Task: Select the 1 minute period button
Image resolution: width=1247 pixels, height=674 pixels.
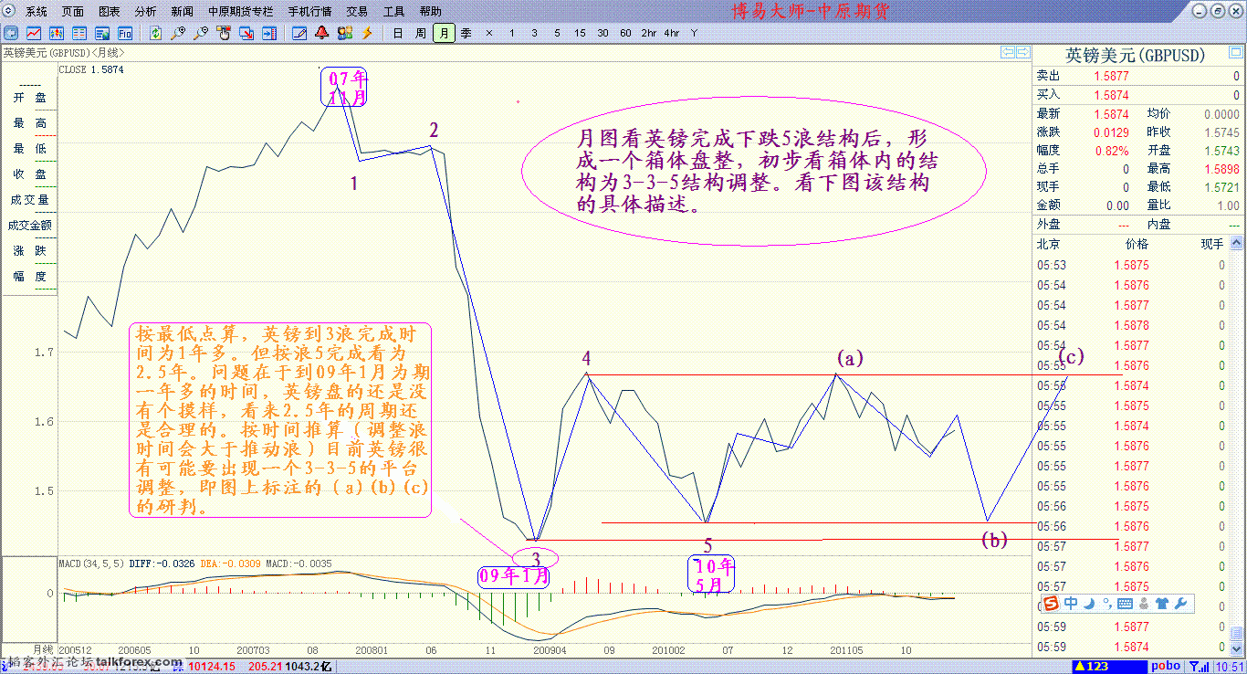Action: [x=511, y=33]
